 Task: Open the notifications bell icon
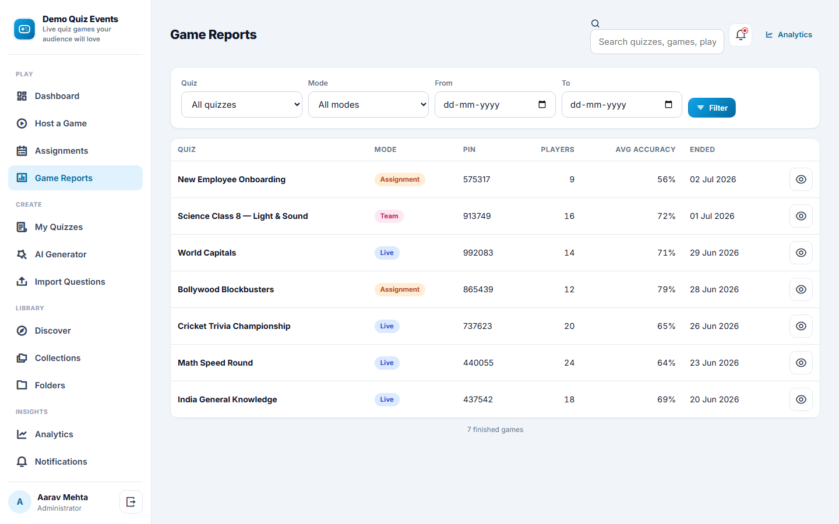click(x=741, y=35)
